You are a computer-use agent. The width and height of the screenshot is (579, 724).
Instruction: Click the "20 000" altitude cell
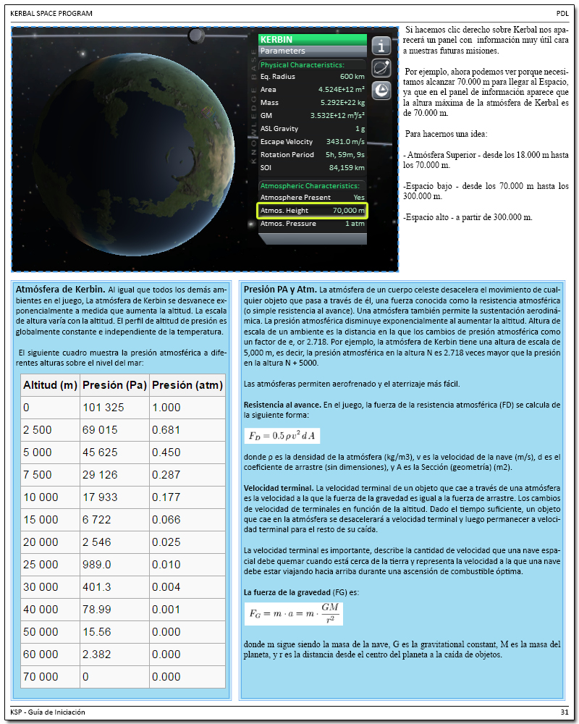(x=51, y=542)
